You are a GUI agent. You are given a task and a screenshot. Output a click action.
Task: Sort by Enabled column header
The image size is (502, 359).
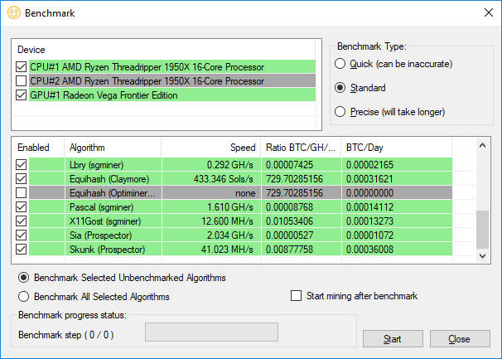(38, 148)
